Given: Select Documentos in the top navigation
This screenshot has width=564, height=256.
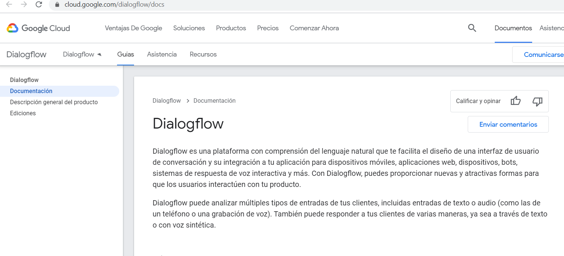Looking at the screenshot, I should point(513,28).
